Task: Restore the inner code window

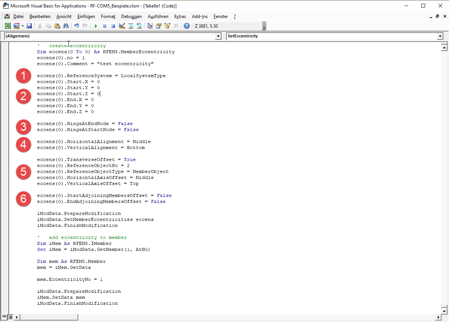Action: click(437, 16)
